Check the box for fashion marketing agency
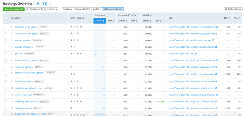244x116 pixels. tap(6, 34)
